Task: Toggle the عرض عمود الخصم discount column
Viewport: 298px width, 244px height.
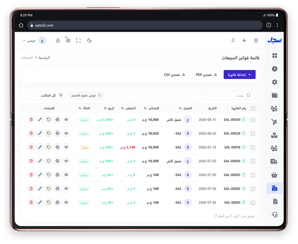Action: pos(86,95)
